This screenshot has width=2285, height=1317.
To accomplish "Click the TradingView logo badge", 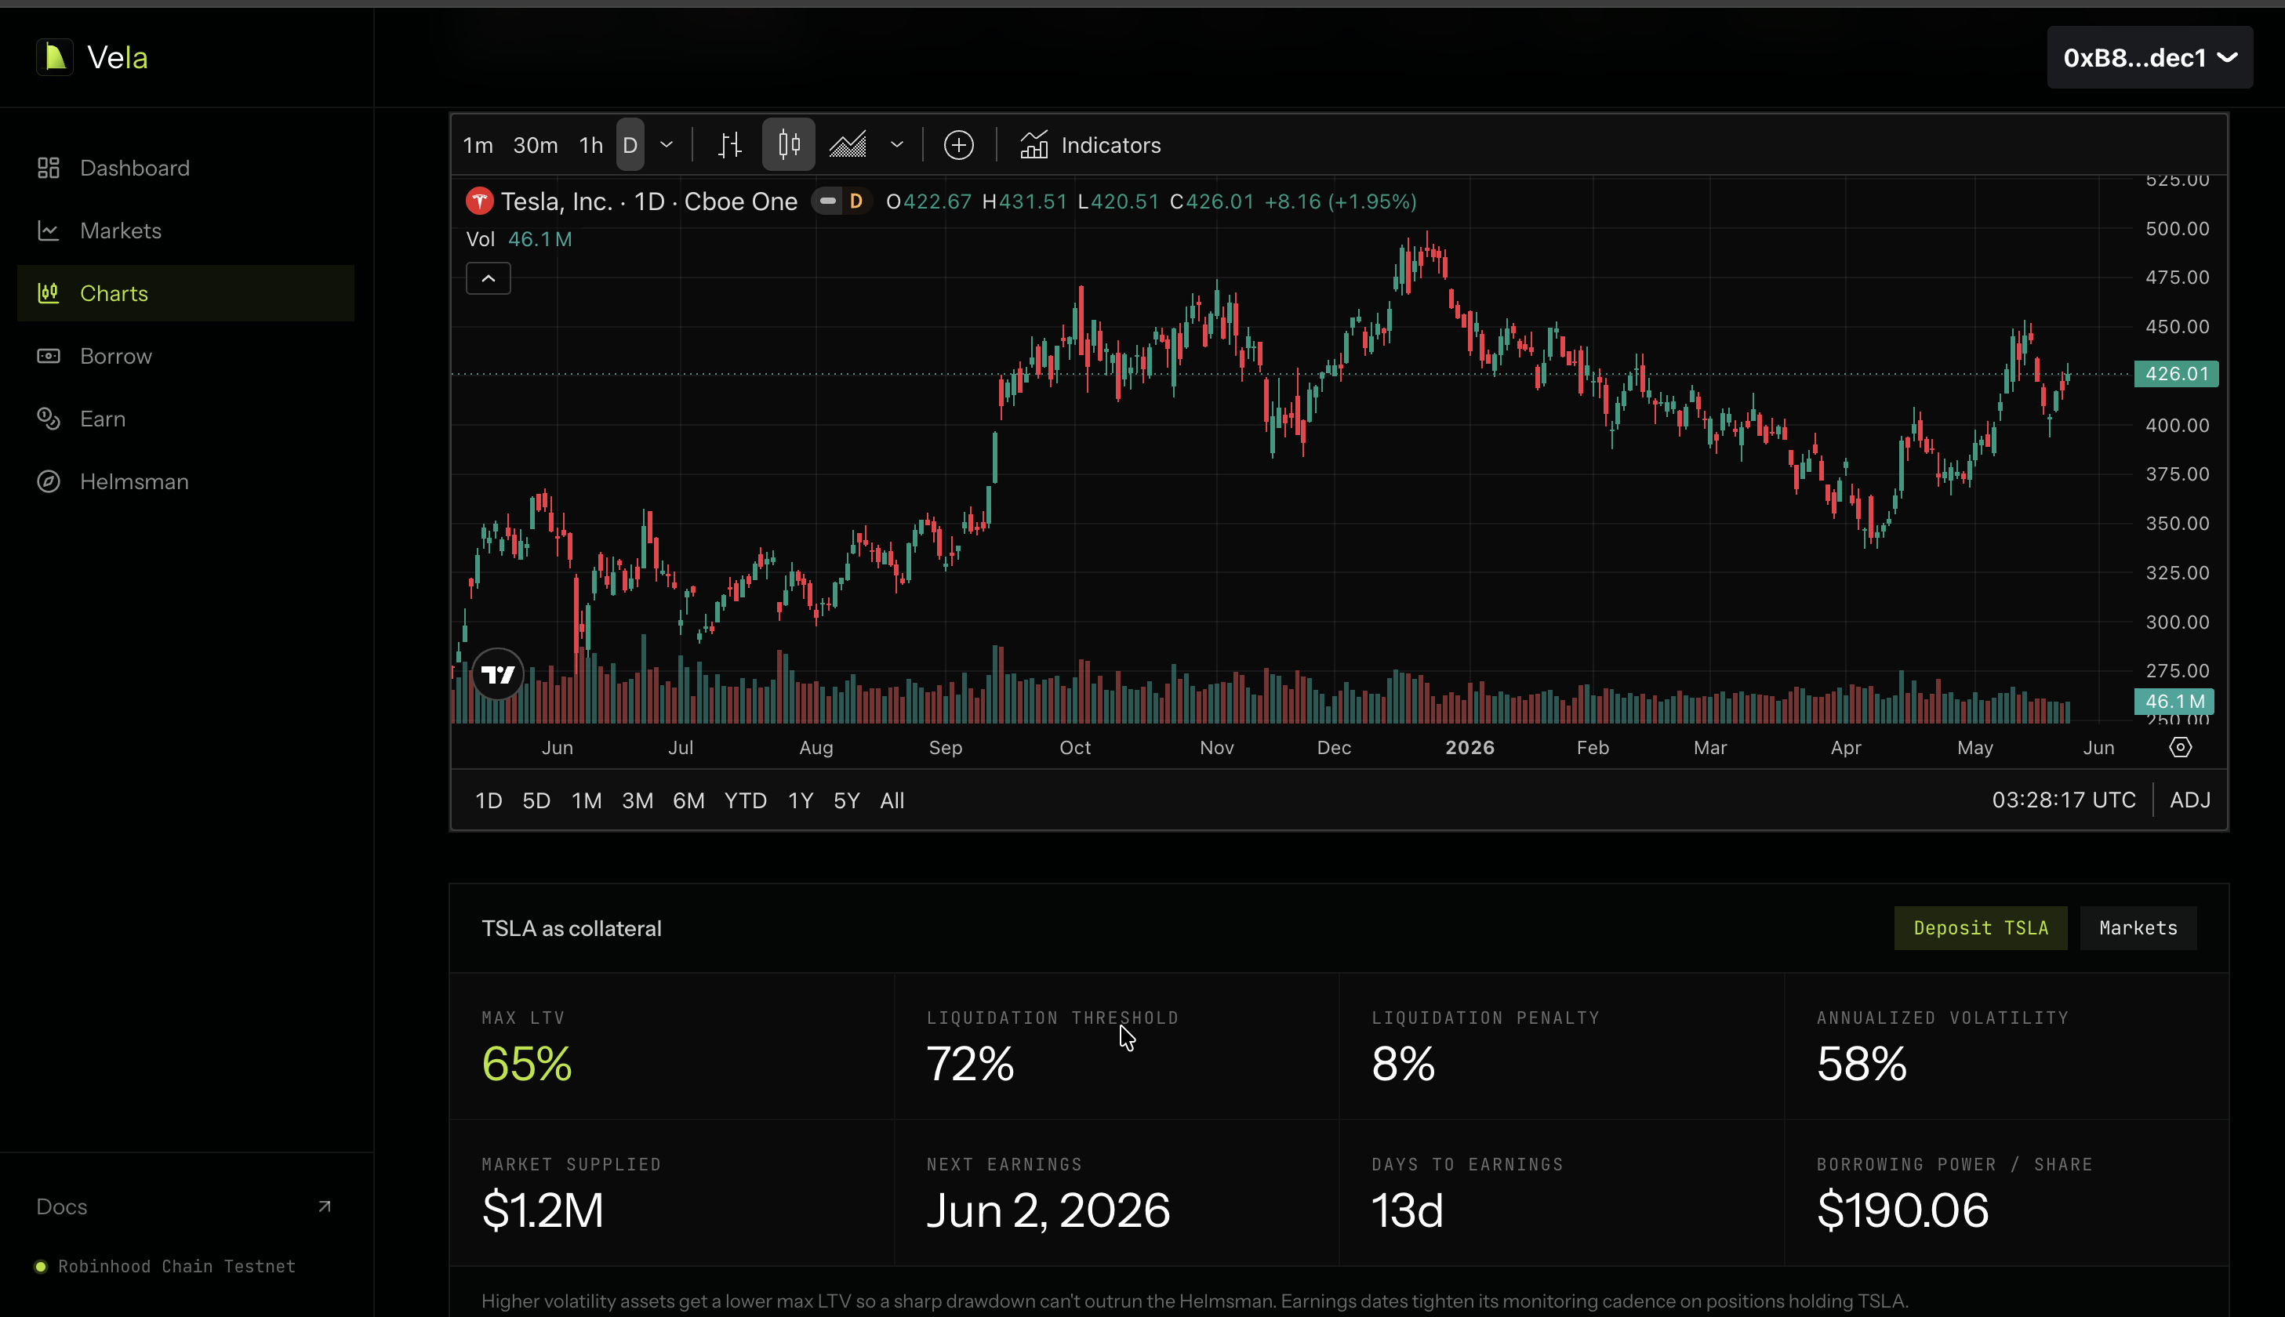I will tap(497, 674).
